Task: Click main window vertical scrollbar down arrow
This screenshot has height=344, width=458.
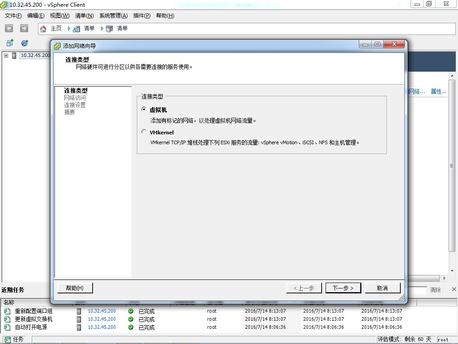Action: [452, 271]
